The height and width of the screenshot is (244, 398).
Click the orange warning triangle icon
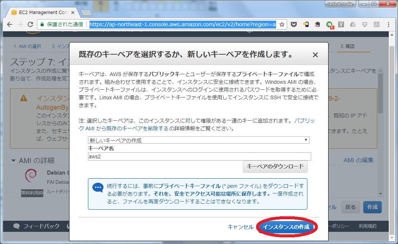[24, 98]
